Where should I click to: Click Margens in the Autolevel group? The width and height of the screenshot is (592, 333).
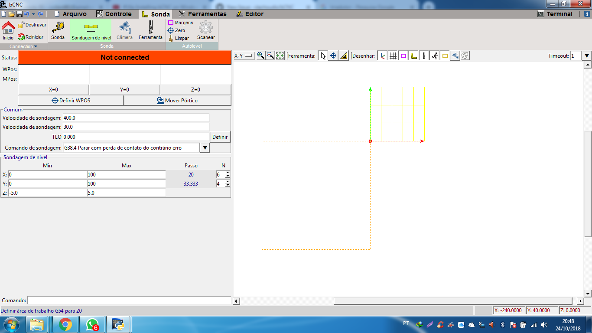pyautogui.click(x=180, y=23)
